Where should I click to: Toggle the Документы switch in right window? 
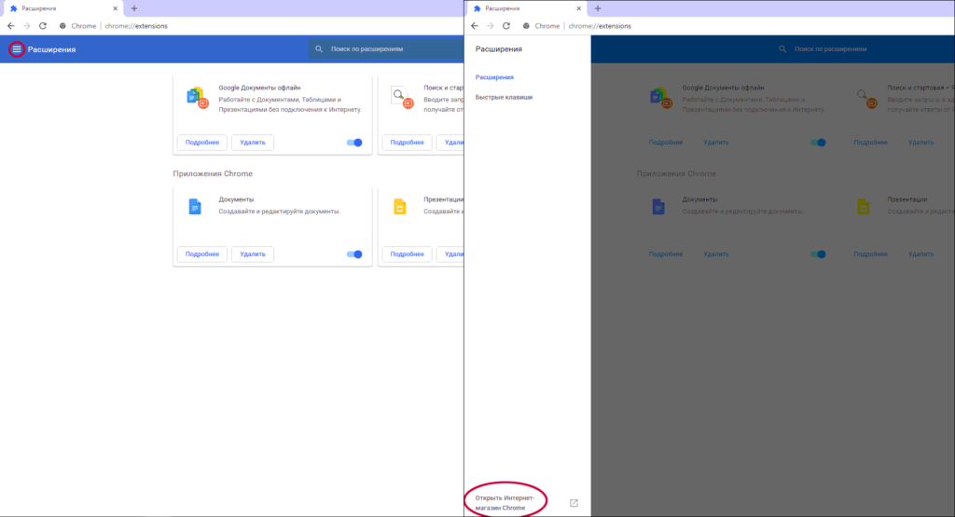click(818, 254)
